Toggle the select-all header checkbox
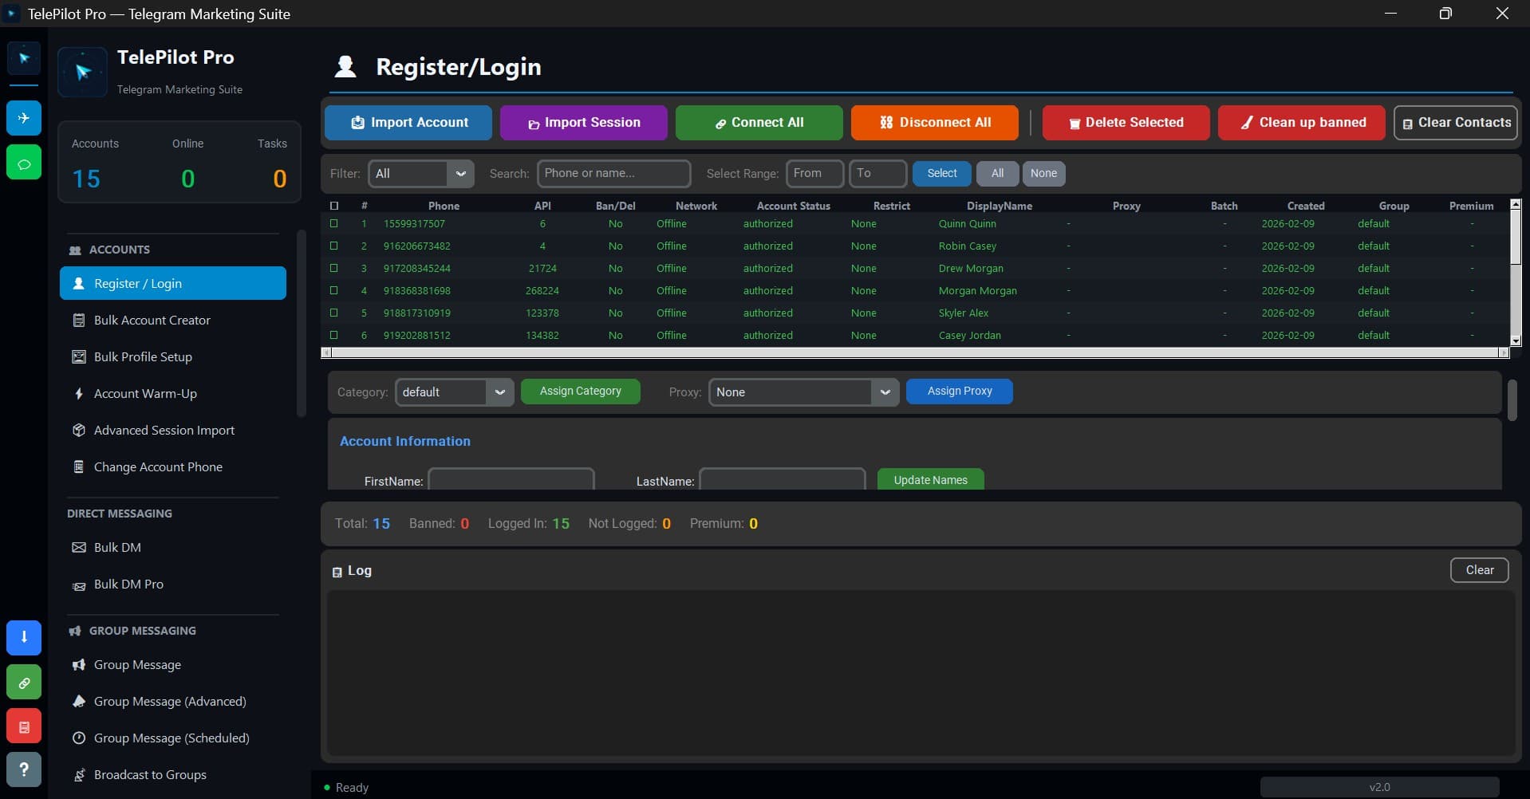Viewport: 1530px width, 799px height. 334,206
